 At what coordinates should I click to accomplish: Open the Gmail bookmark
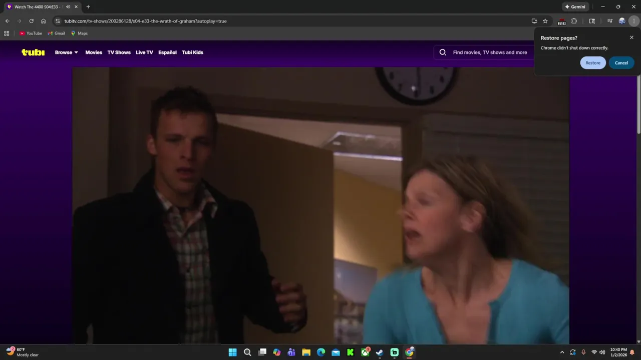point(56,33)
